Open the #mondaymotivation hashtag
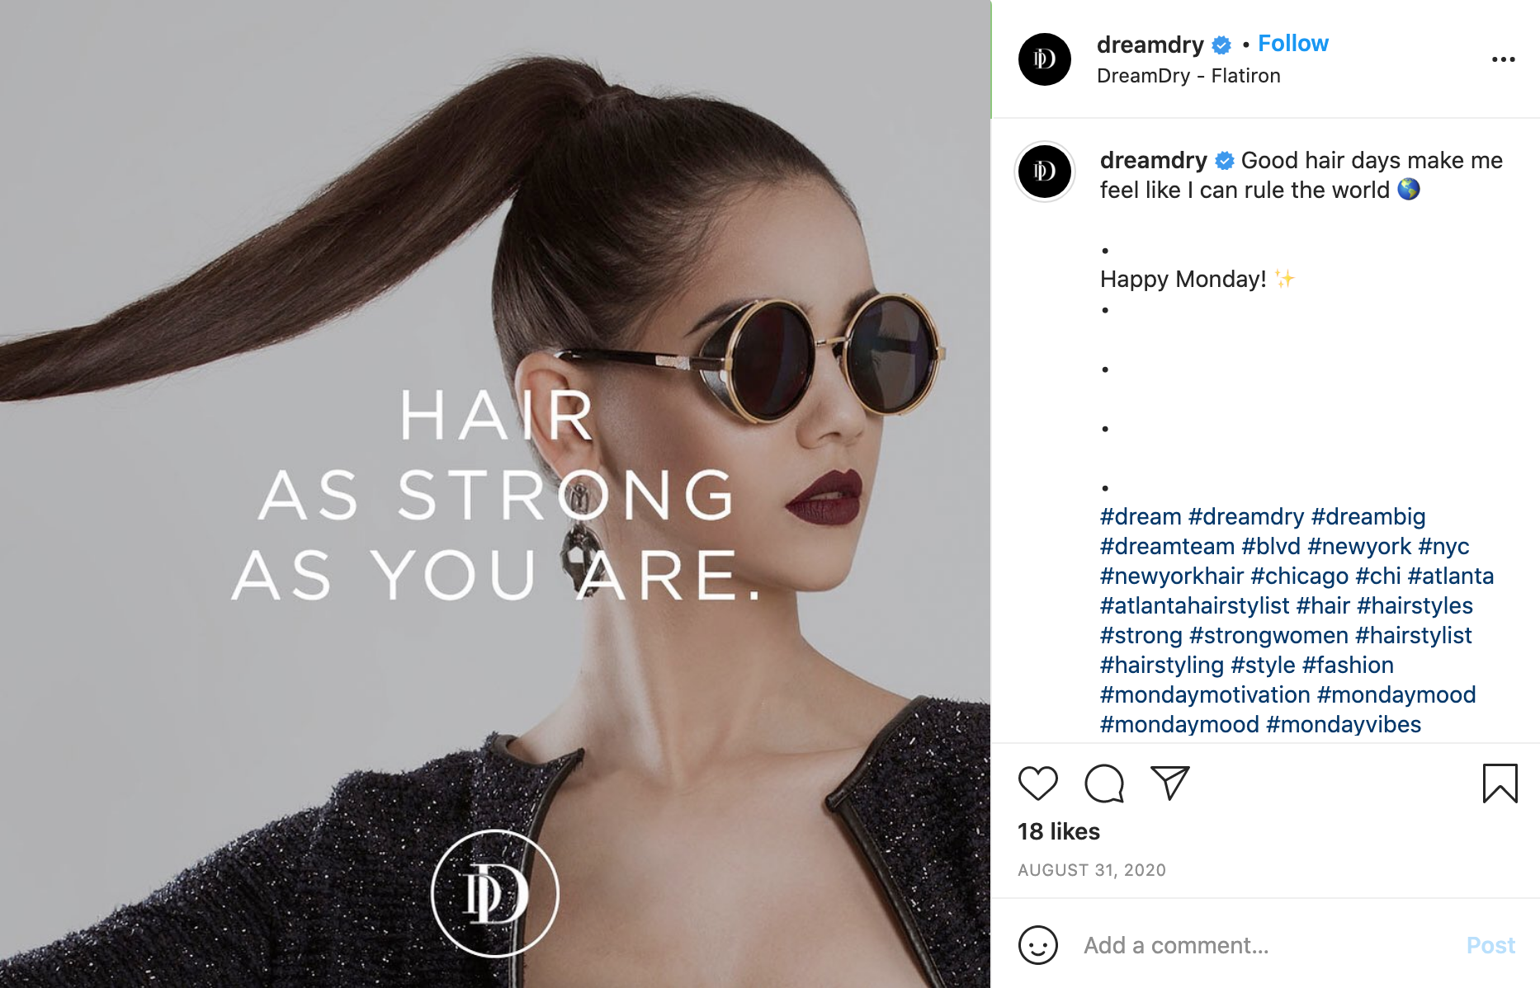1540x988 pixels. coord(1205,695)
